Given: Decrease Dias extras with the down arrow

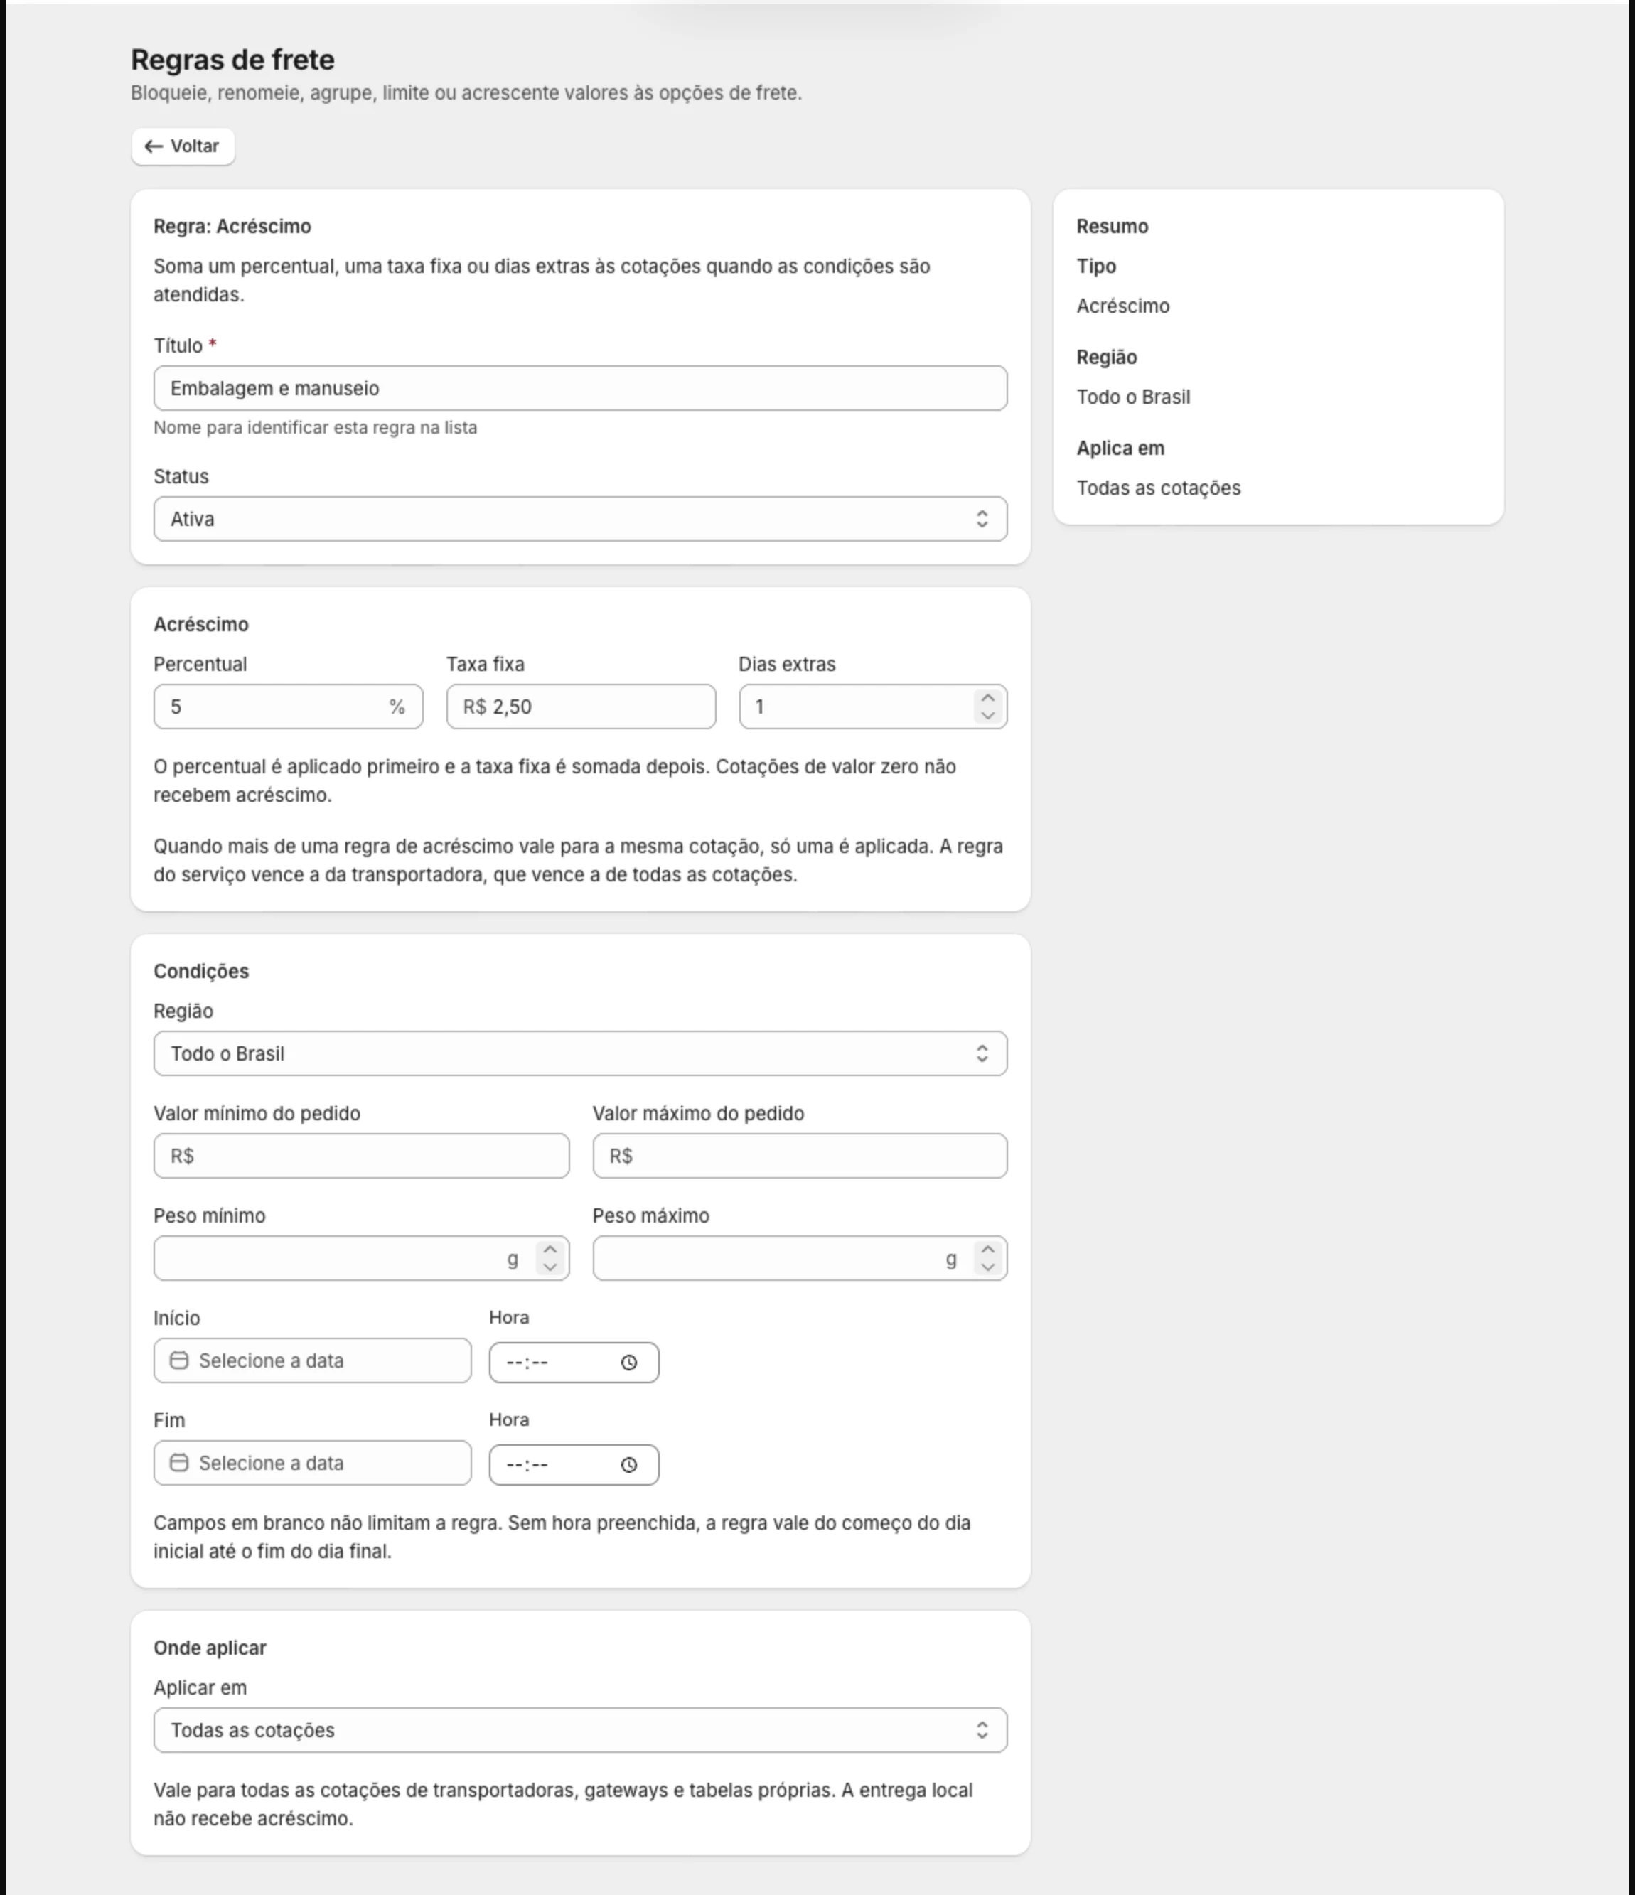Looking at the screenshot, I should 987,716.
